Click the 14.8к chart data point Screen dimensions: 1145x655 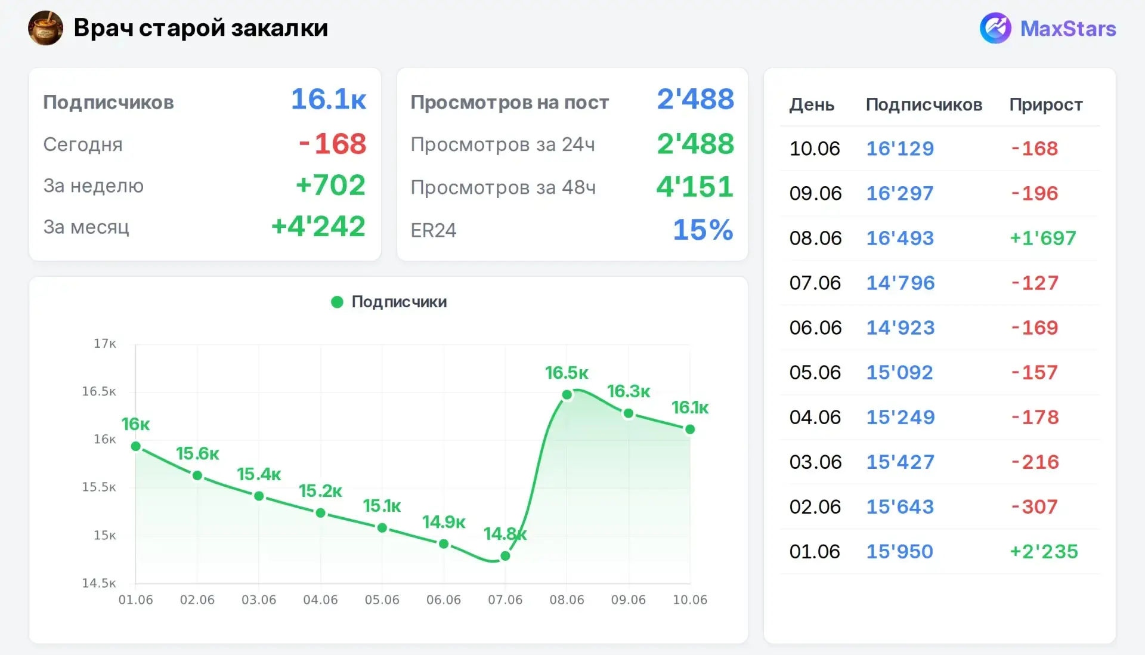tap(505, 556)
